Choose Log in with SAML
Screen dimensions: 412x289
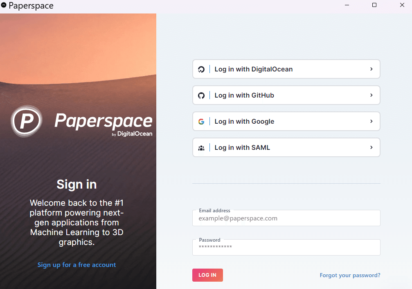click(286, 147)
